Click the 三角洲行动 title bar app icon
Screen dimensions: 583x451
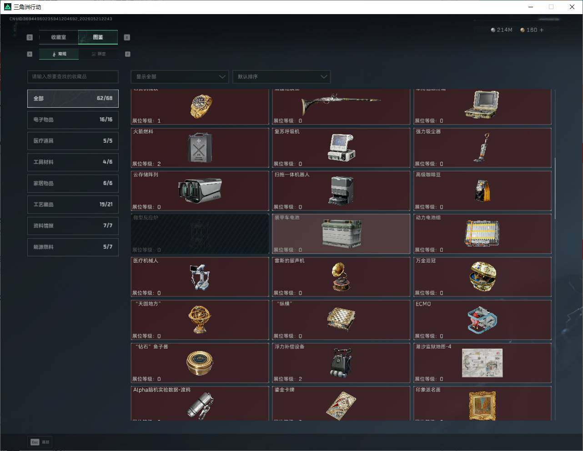point(7,7)
